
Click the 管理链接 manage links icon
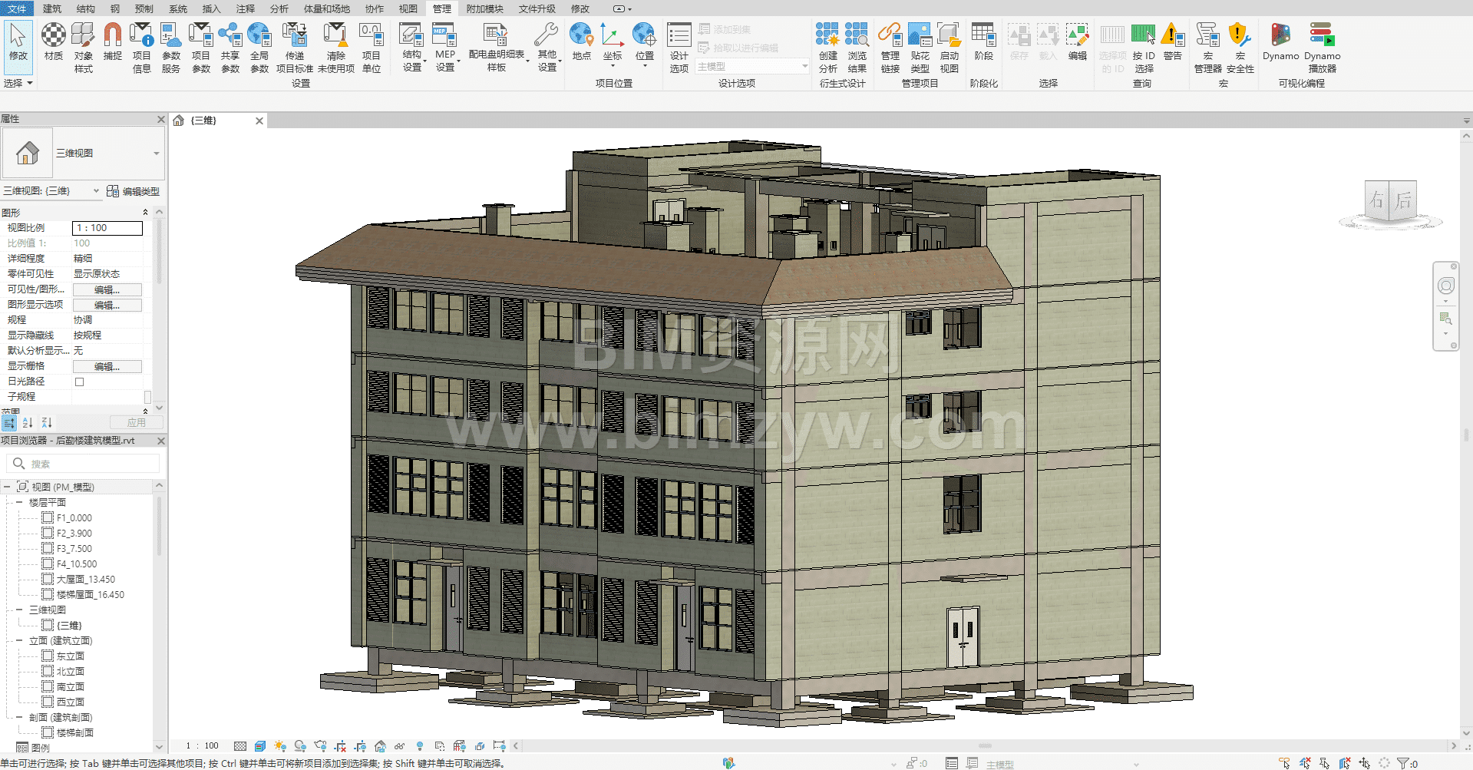point(890,48)
